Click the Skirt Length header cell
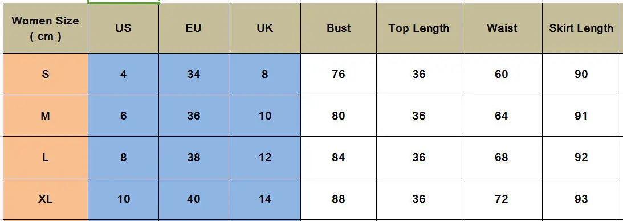The image size is (623, 221). coord(581,28)
